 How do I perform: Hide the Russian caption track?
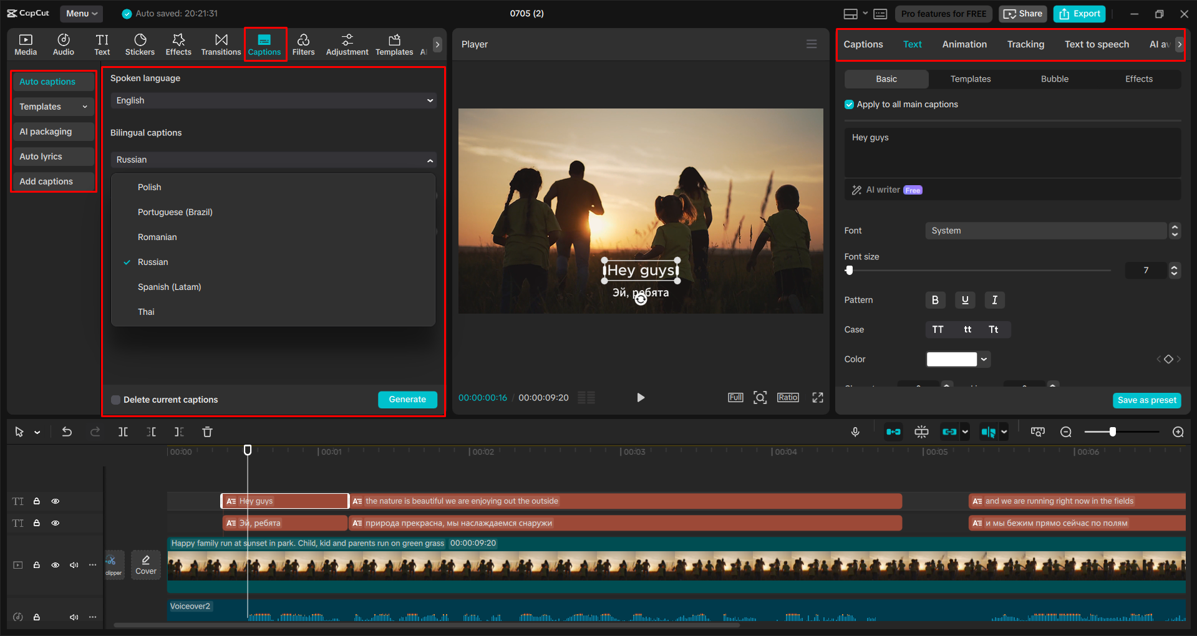click(55, 523)
